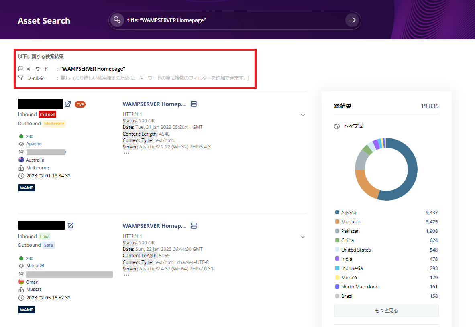The image size is (475, 327).
Task: Open second WAMPSERVER Homep... result title
Action: (154, 226)
